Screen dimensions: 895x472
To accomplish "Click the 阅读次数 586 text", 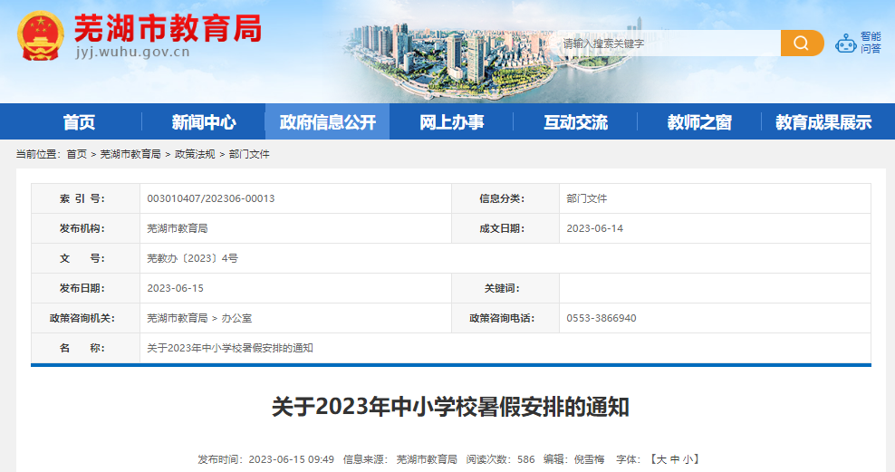I will pos(501,459).
